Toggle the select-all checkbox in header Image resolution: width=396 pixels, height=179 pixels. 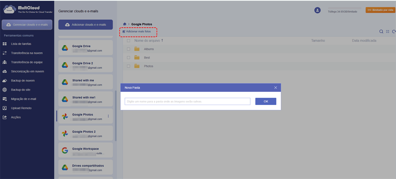tap(128, 40)
